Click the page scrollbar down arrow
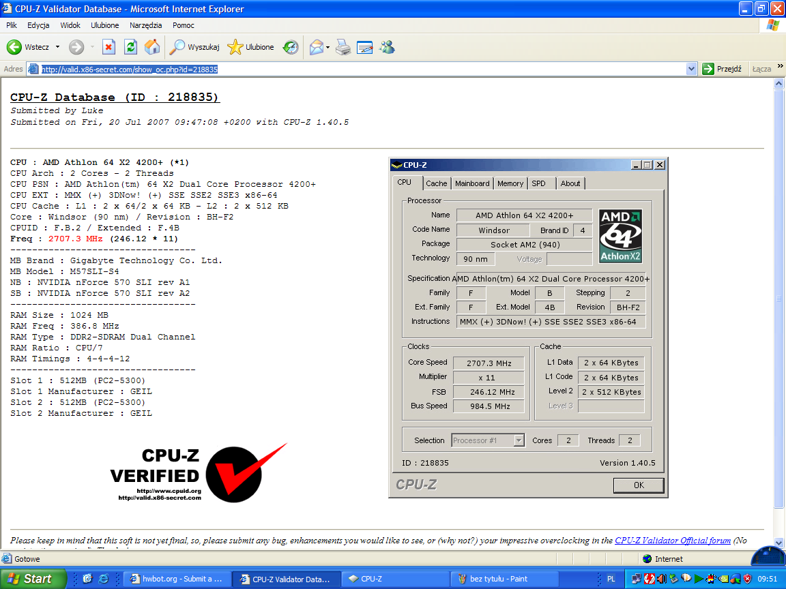 pyautogui.click(x=779, y=543)
